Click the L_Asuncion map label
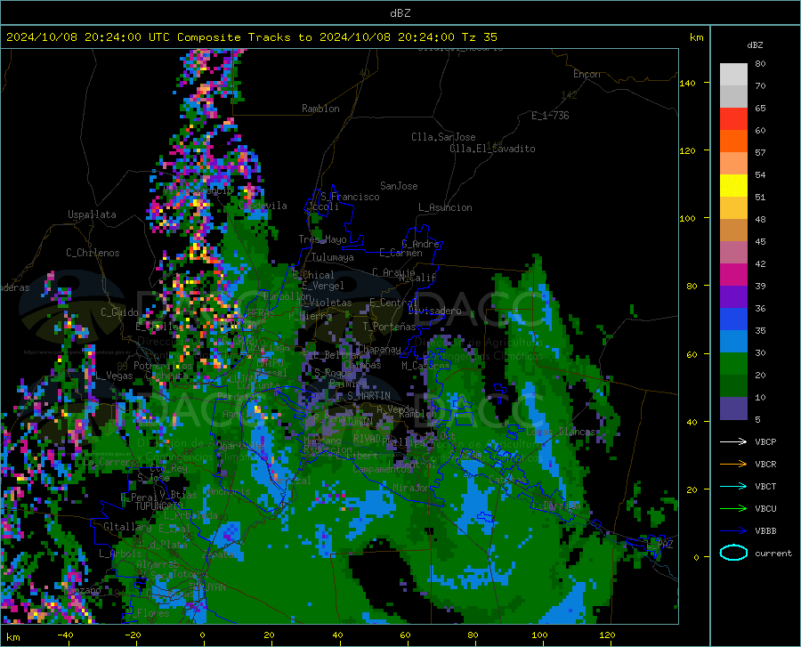The width and height of the screenshot is (801, 647). (445, 207)
